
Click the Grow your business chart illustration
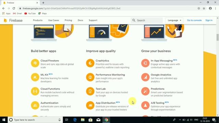click(x=154, y=33)
